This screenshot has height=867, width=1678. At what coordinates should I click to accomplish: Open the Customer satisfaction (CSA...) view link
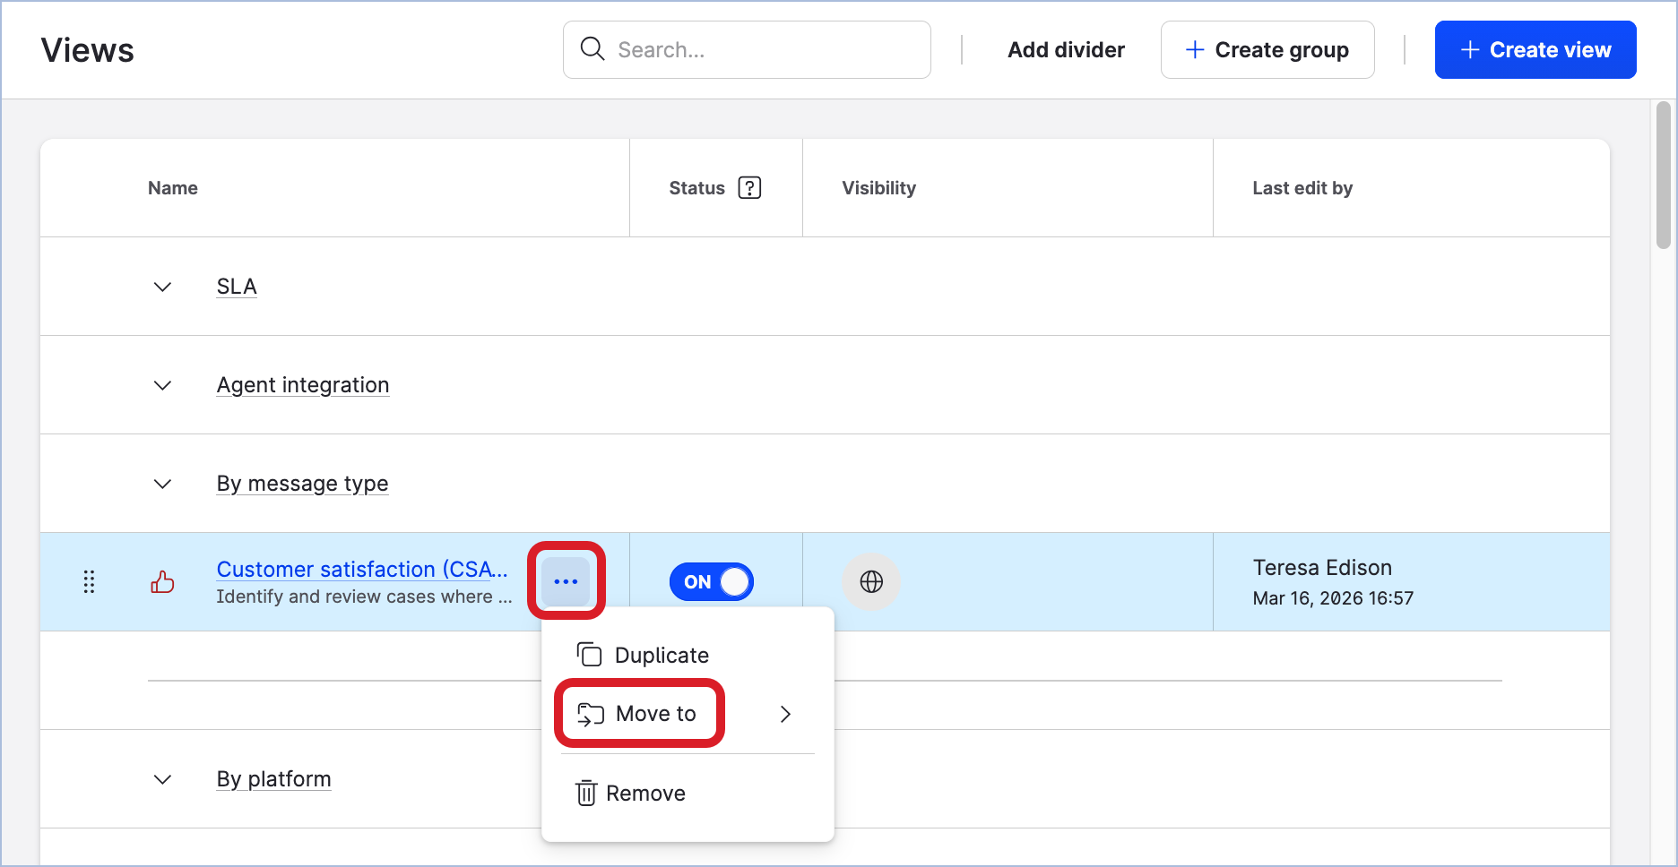pos(362,570)
